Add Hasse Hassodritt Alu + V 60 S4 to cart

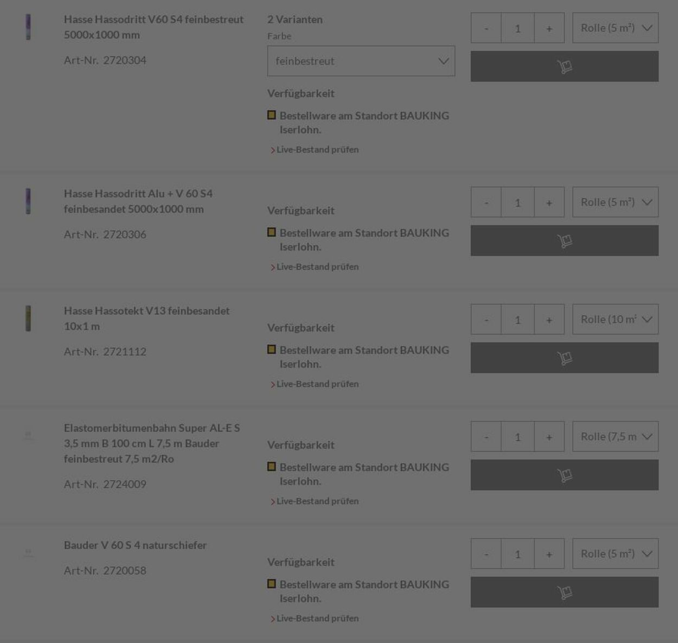coord(564,240)
